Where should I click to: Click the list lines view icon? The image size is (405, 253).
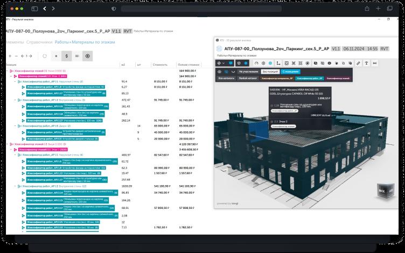click(78, 55)
